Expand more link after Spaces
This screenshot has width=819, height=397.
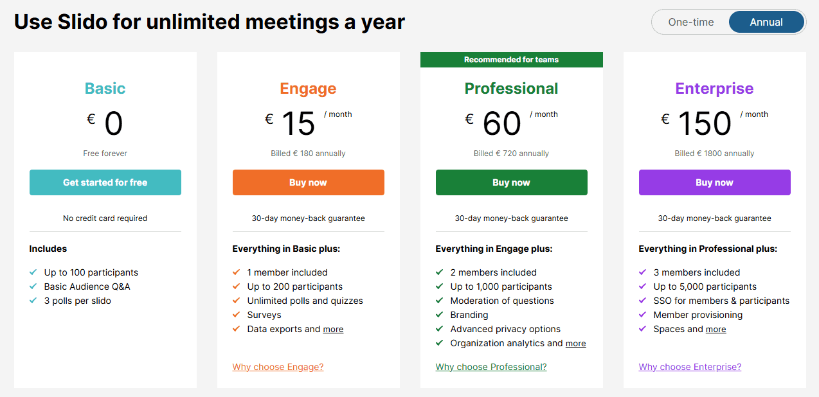tap(715, 330)
